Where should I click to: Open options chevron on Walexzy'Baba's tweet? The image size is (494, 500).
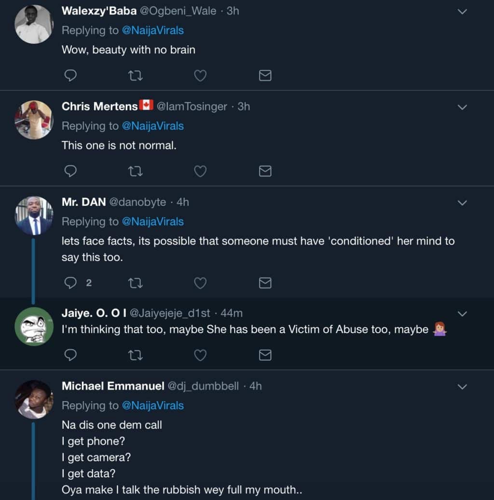click(x=462, y=12)
